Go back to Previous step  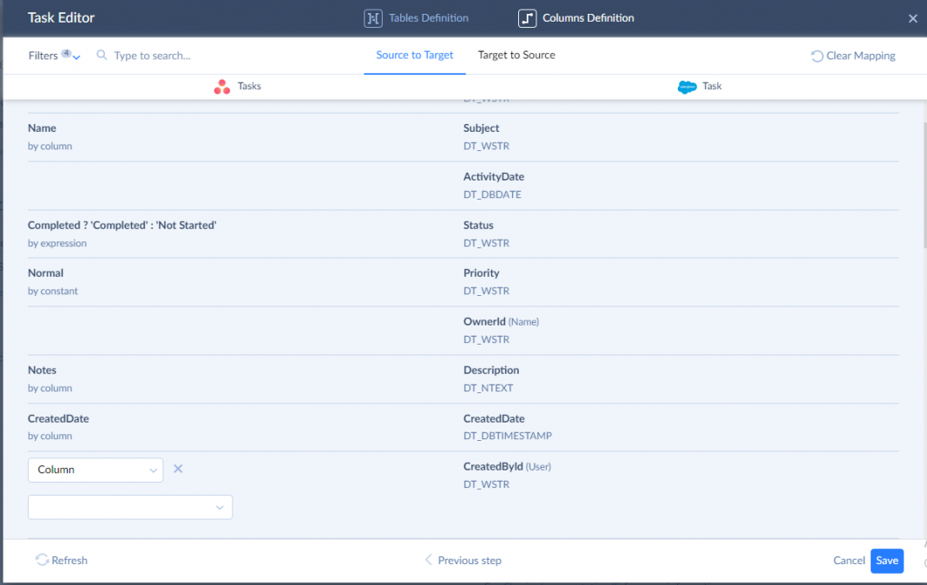(463, 561)
